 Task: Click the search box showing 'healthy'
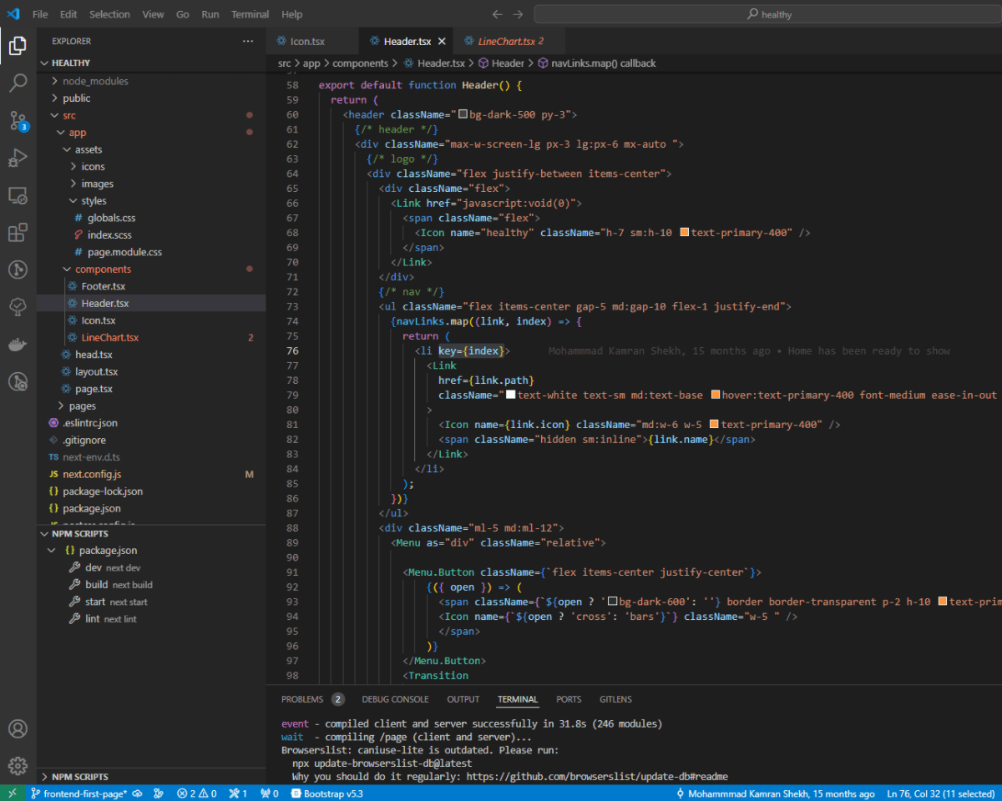pos(768,14)
